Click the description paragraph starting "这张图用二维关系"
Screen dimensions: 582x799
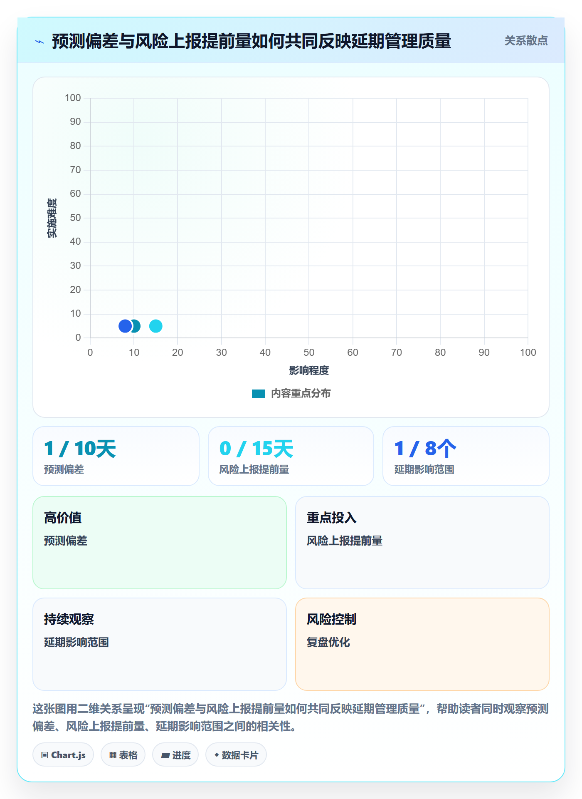click(291, 717)
